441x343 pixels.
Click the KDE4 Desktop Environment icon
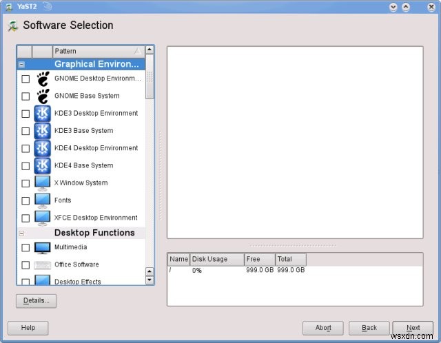43,149
